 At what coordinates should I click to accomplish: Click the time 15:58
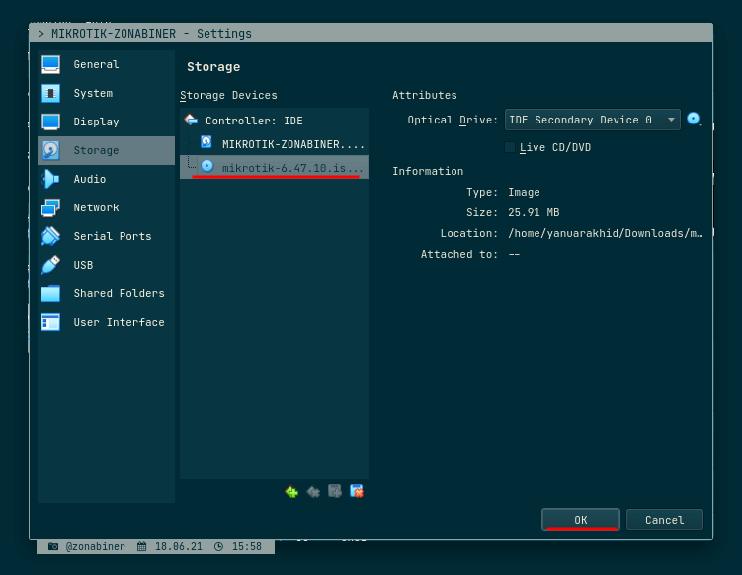click(247, 546)
